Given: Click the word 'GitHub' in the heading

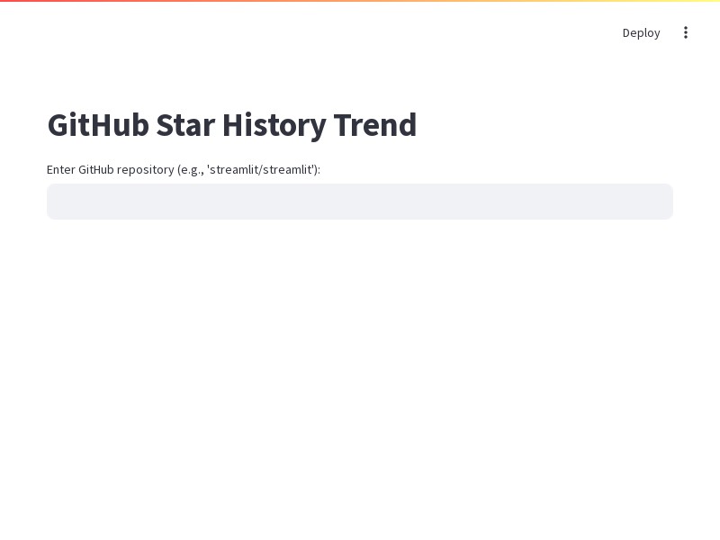Looking at the screenshot, I should coord(98,125).
